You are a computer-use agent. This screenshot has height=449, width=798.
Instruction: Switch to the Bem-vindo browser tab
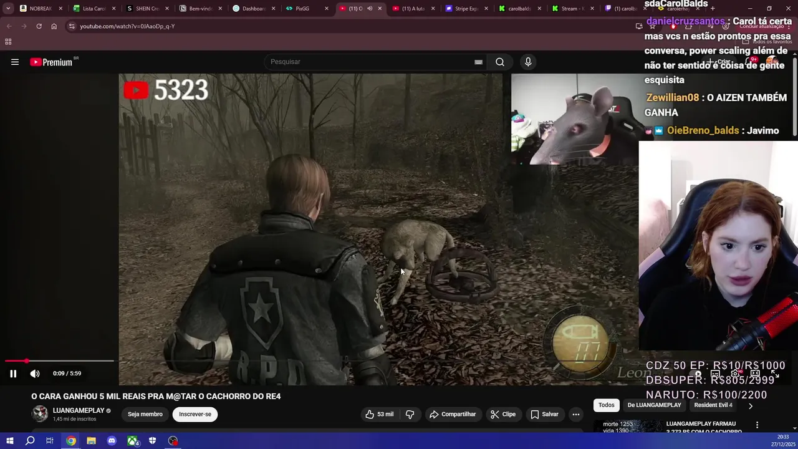pyautogui.click(x=201, y=9)
